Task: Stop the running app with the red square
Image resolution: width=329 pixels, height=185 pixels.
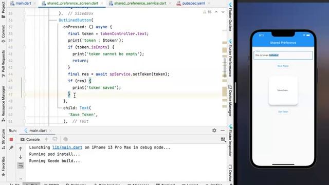Action: click(x=11, y=139)
